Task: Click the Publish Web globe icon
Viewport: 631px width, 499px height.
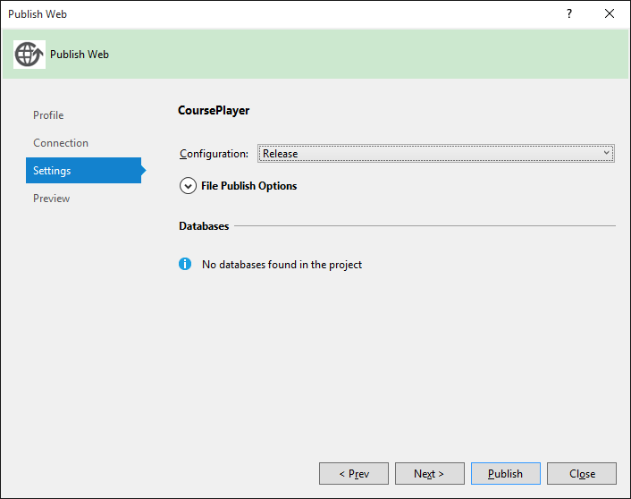Action: tap(29, 55)
